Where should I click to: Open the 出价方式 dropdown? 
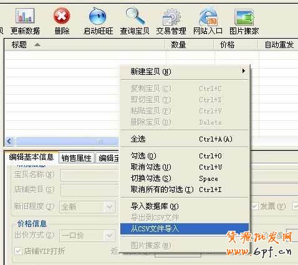(109, 236)
